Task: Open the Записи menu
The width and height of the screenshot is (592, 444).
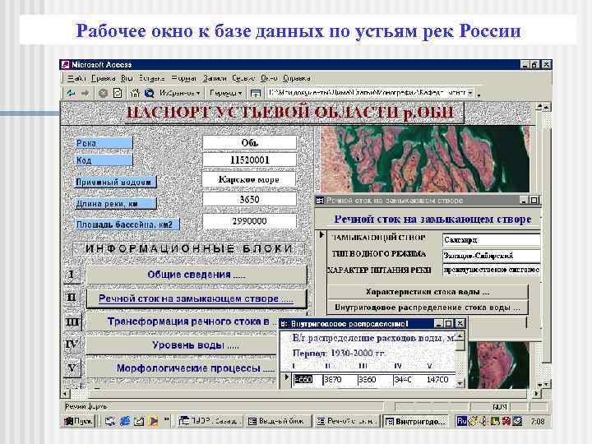Action: (215, 78)
